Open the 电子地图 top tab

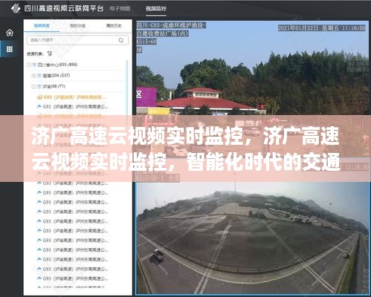click(x=120, y=9)
